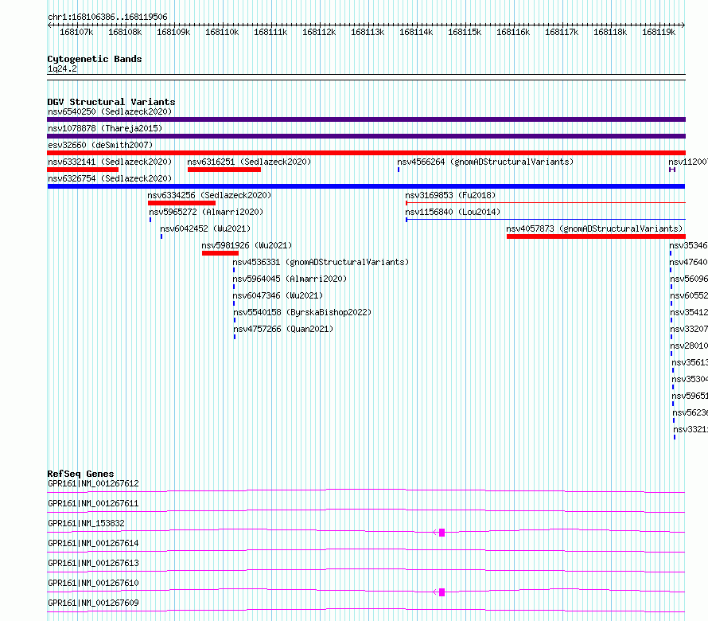The height and width of the screenshot is (621, 708).
Task: Click nsv6047346 (Wu2021) label
Action: coord(278,295)
